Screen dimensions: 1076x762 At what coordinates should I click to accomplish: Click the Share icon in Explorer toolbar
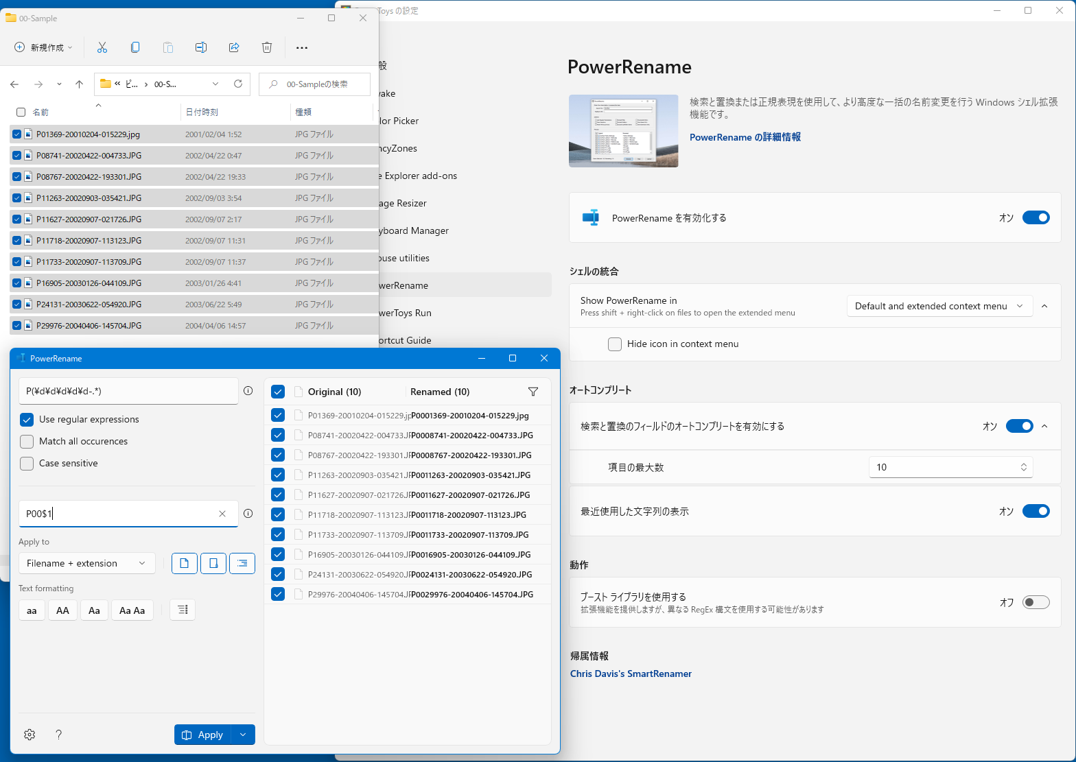click(234, 47)
